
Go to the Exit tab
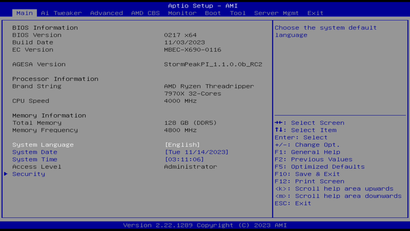tap(315, 13)
